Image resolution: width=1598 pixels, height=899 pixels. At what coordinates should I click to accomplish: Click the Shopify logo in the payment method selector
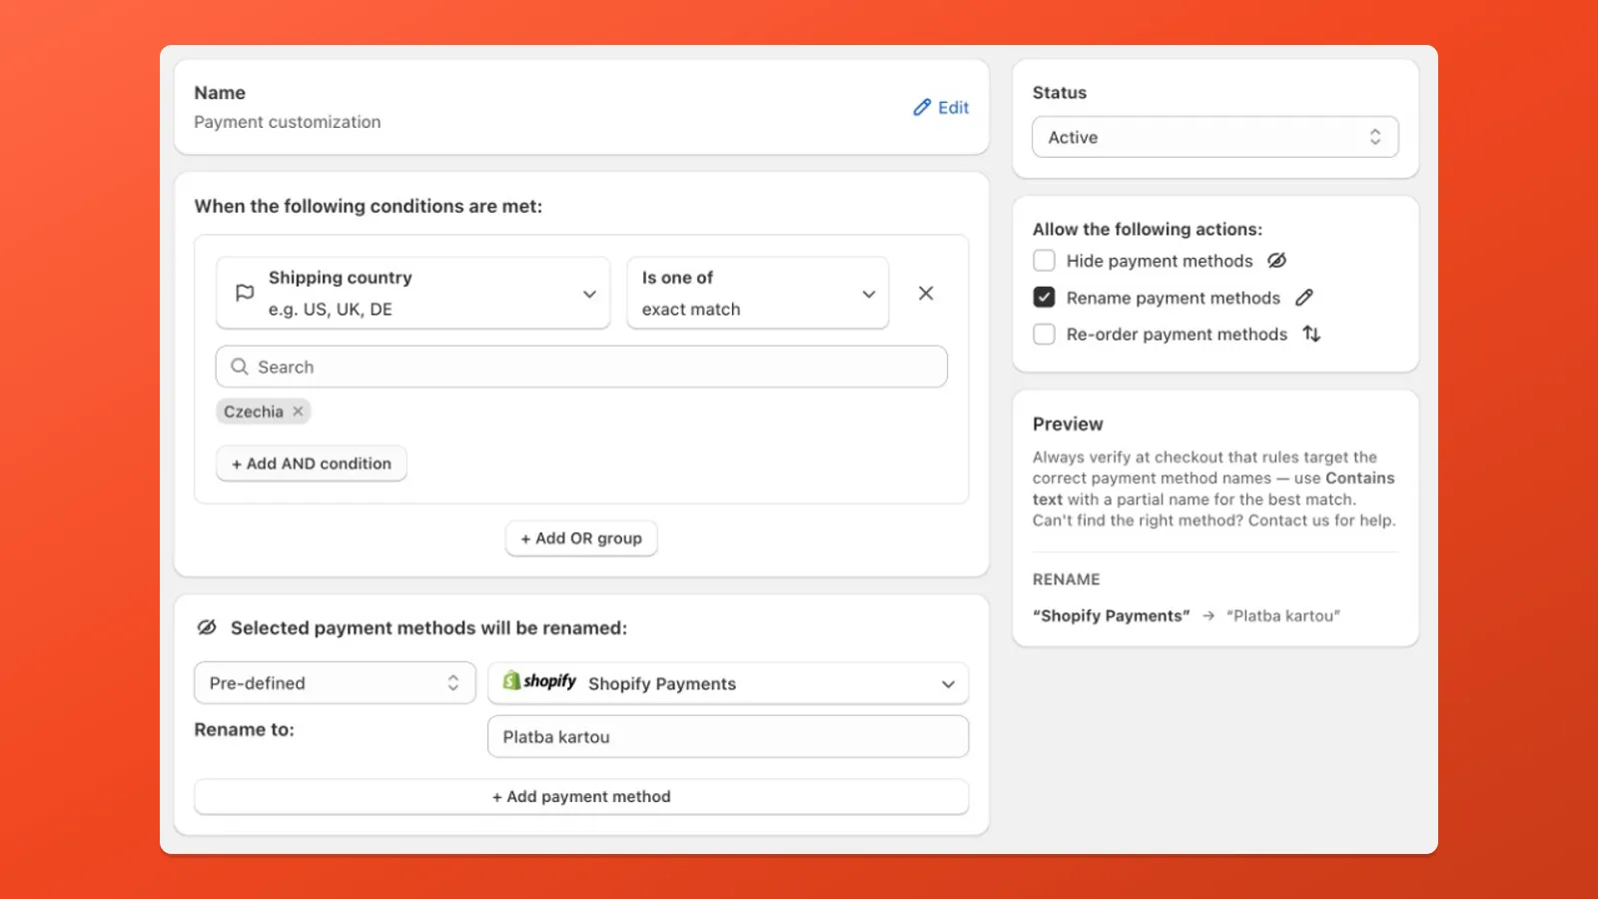(x=512, y=681)
